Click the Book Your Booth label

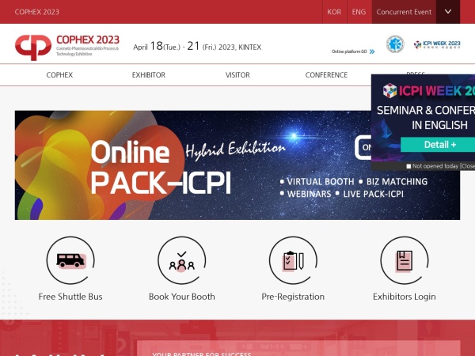click(182, 297)
